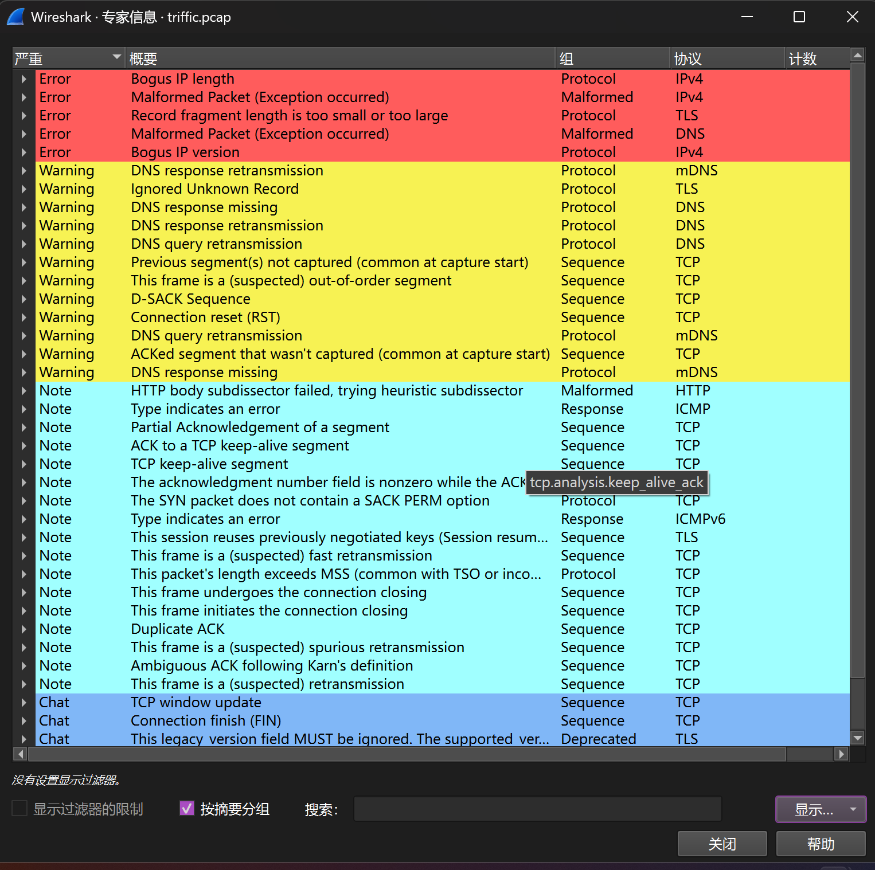
Task: Select 'ACK to a TCP keep-alive segment' text
Action: [x=240, y=446]
